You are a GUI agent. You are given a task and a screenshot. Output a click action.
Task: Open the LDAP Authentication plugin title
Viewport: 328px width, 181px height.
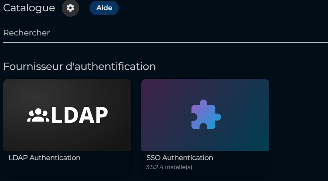click(x=44, y=158)
